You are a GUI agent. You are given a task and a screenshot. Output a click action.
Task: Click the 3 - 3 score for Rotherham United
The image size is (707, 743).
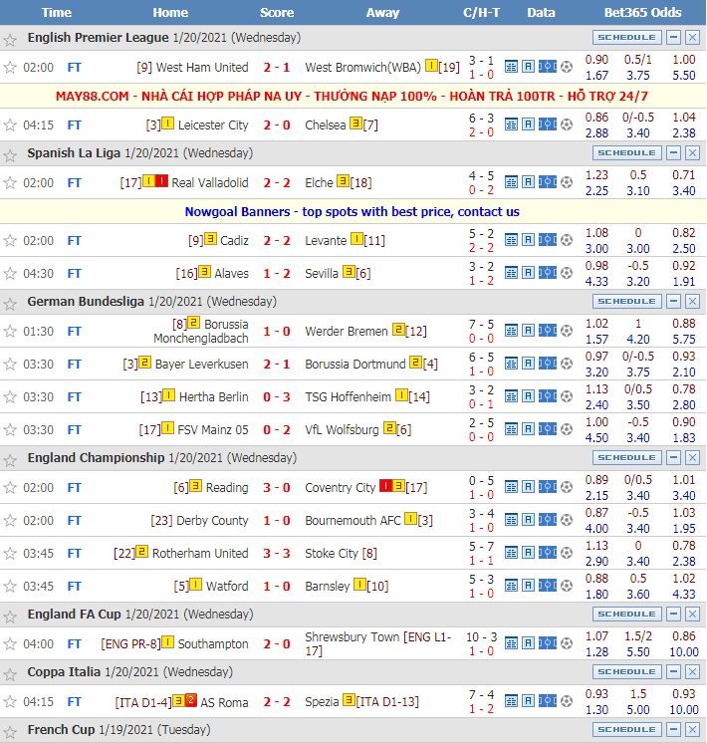[x=277, y=554]
